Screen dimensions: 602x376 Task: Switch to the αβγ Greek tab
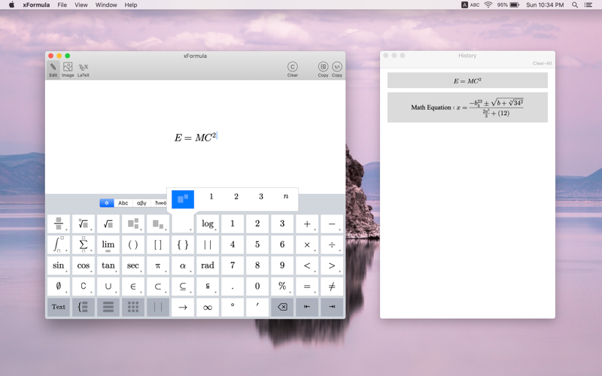[x=141, y=203]
